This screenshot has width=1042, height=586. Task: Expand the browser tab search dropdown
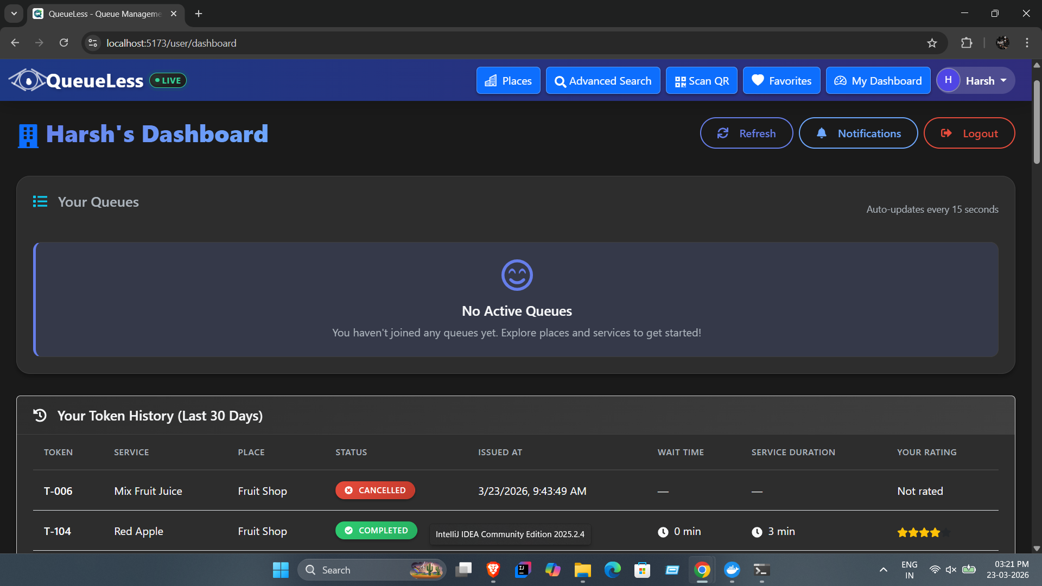(14, 14)
